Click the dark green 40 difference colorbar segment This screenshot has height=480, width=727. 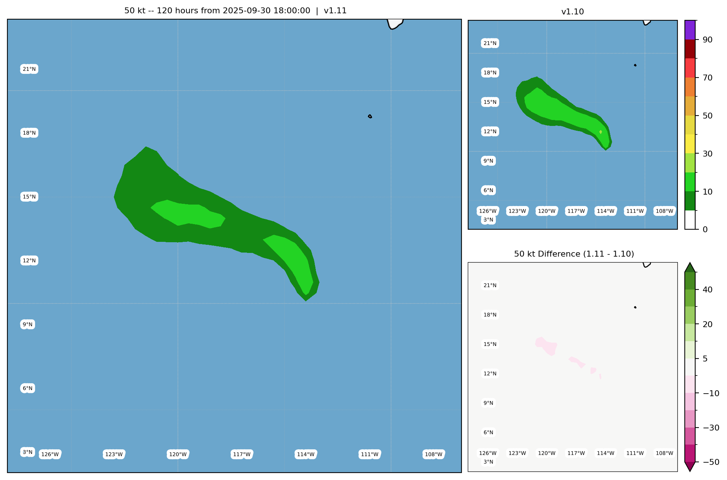pyautogui.click(x=690, y=281)
